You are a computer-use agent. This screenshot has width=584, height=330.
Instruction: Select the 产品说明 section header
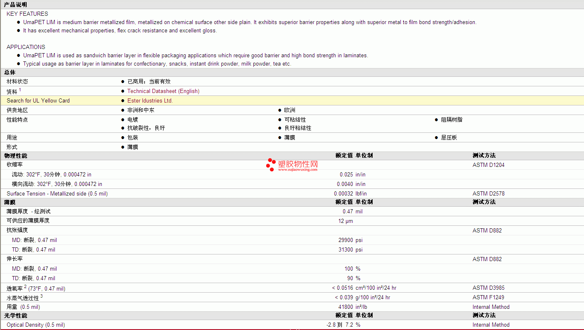pyautogui.click(x=15, y=5)
